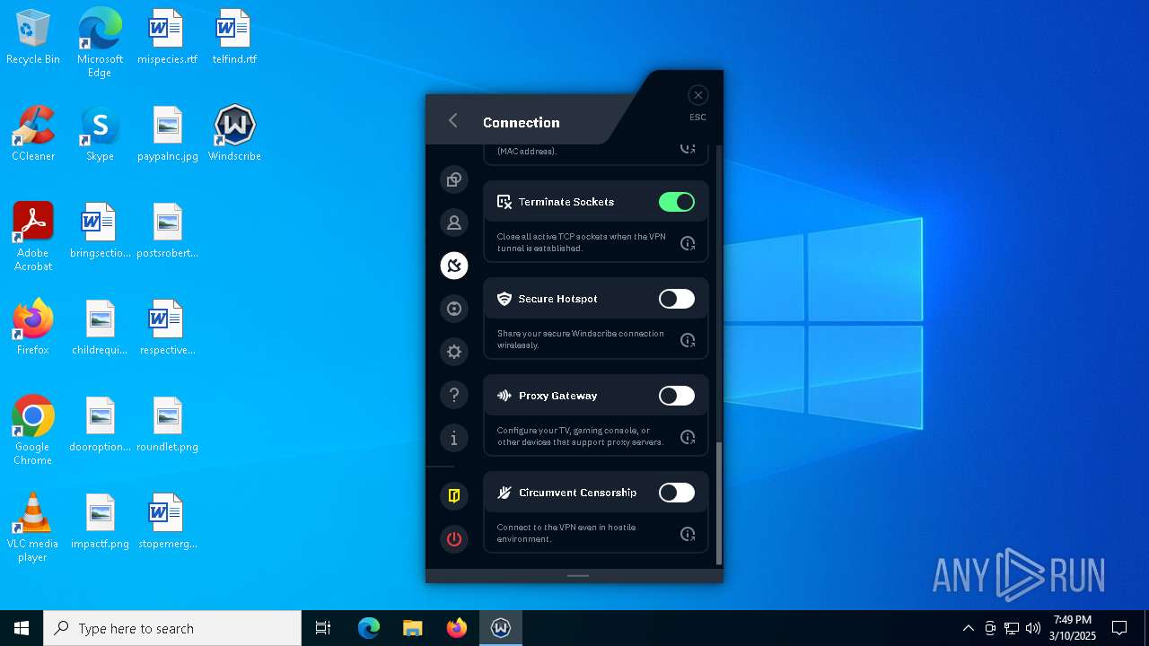Open info for Secure Hotspot description

(x=688, y=340)
